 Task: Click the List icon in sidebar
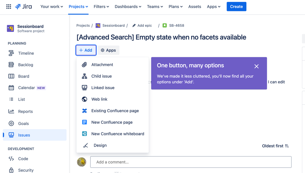(11, 99)
